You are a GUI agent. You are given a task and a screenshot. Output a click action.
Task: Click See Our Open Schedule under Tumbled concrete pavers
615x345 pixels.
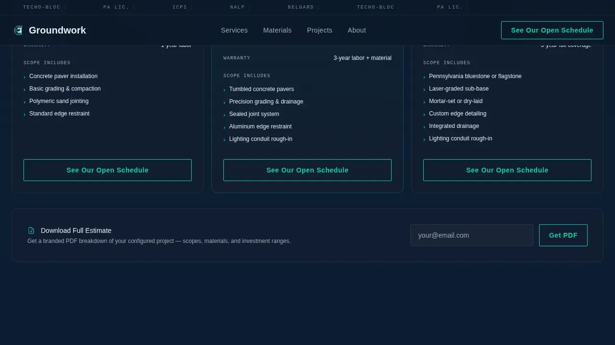[x=307, y=170]
